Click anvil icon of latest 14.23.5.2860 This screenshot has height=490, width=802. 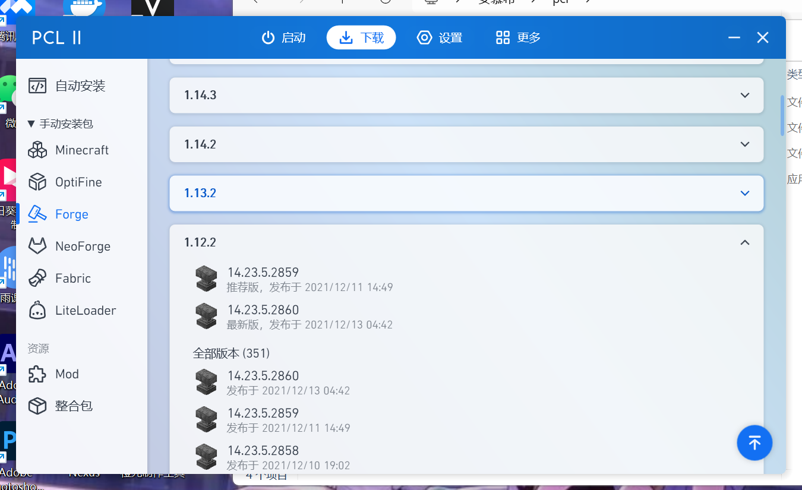tap(207, 316)
